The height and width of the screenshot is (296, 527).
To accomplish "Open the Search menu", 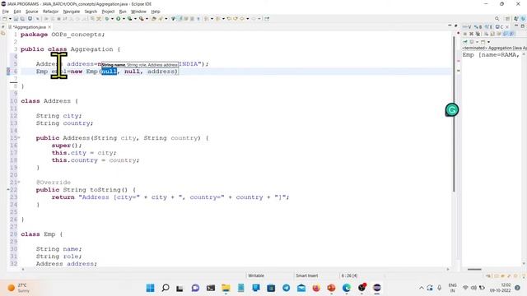I will [91, 12].
